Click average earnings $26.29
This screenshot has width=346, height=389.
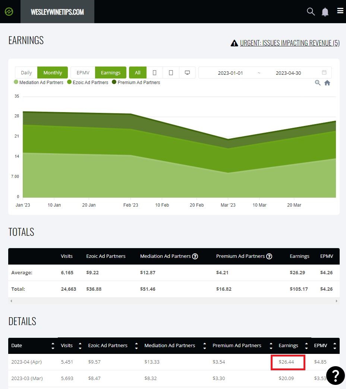coord(297,273)
